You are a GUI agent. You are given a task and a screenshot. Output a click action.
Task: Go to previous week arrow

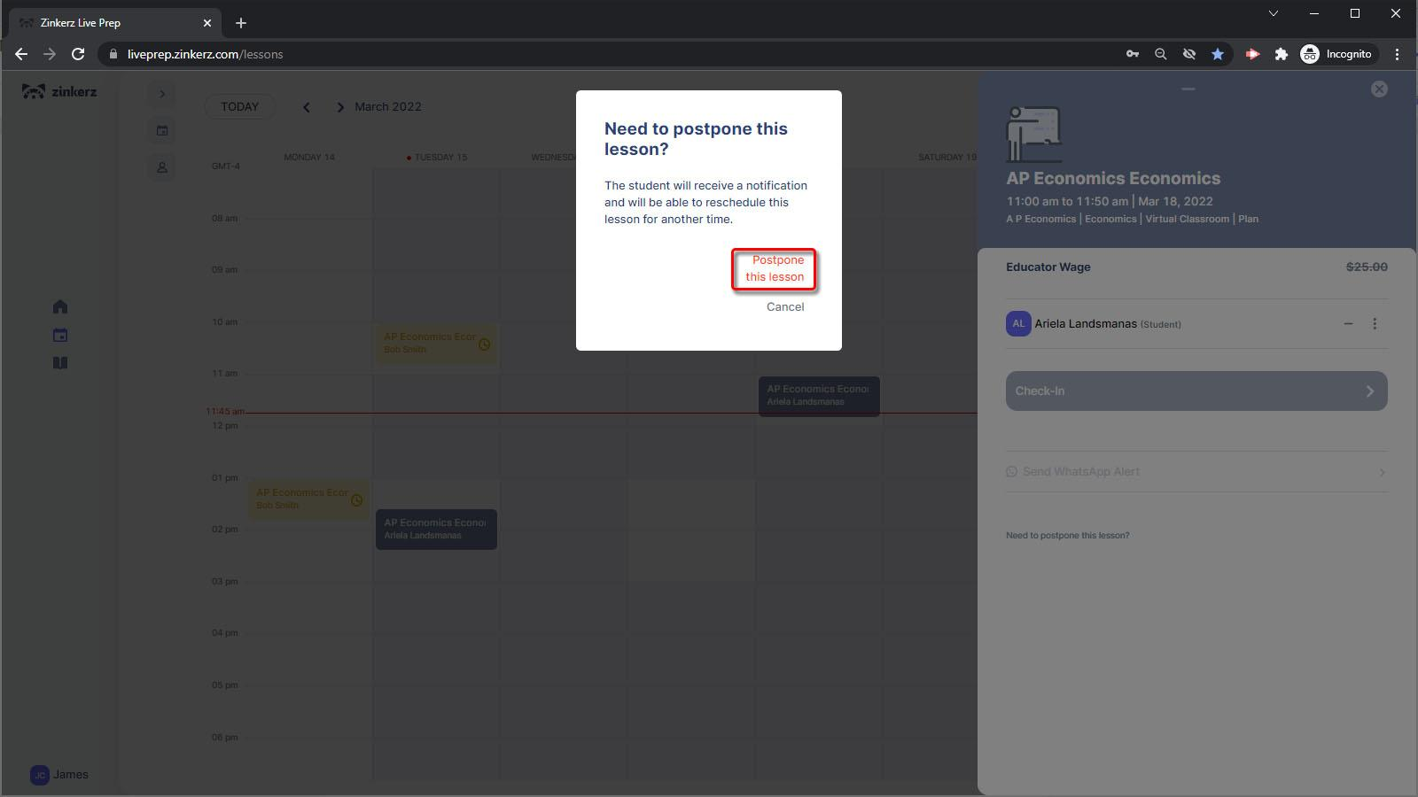[x=307, y=107]
